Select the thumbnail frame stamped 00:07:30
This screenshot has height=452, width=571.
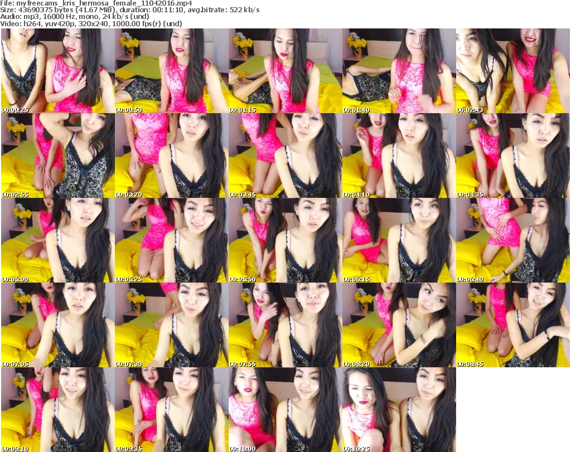pyautogui.click(x=172, y=325)
